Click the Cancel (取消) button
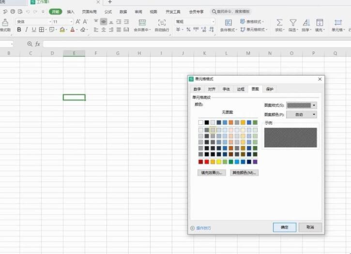351x254 pixels. (310, 227)
